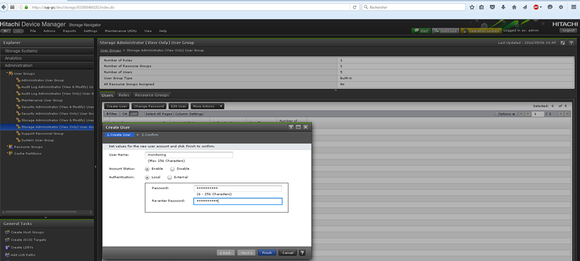The image size is (580, 261).
Task: Choose Local authentication radio button
Action: pyautogui.click(x=147, y=177)
